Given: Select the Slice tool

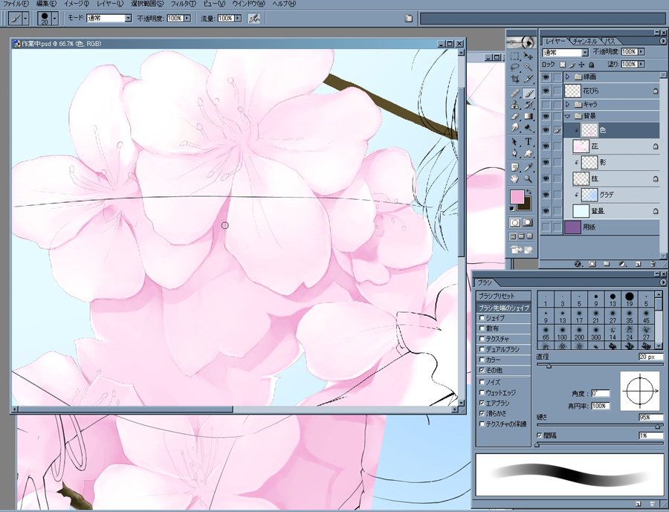Looking at the screenshot, I should [529, 79].
